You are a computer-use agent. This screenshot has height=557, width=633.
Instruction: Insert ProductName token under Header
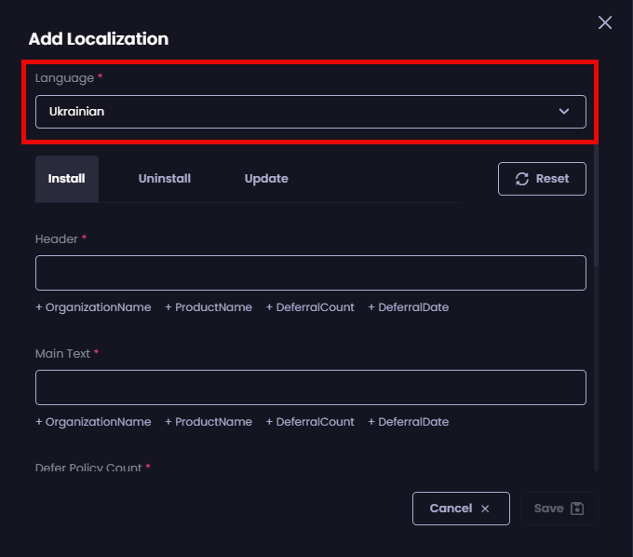[x=209, y=307]
